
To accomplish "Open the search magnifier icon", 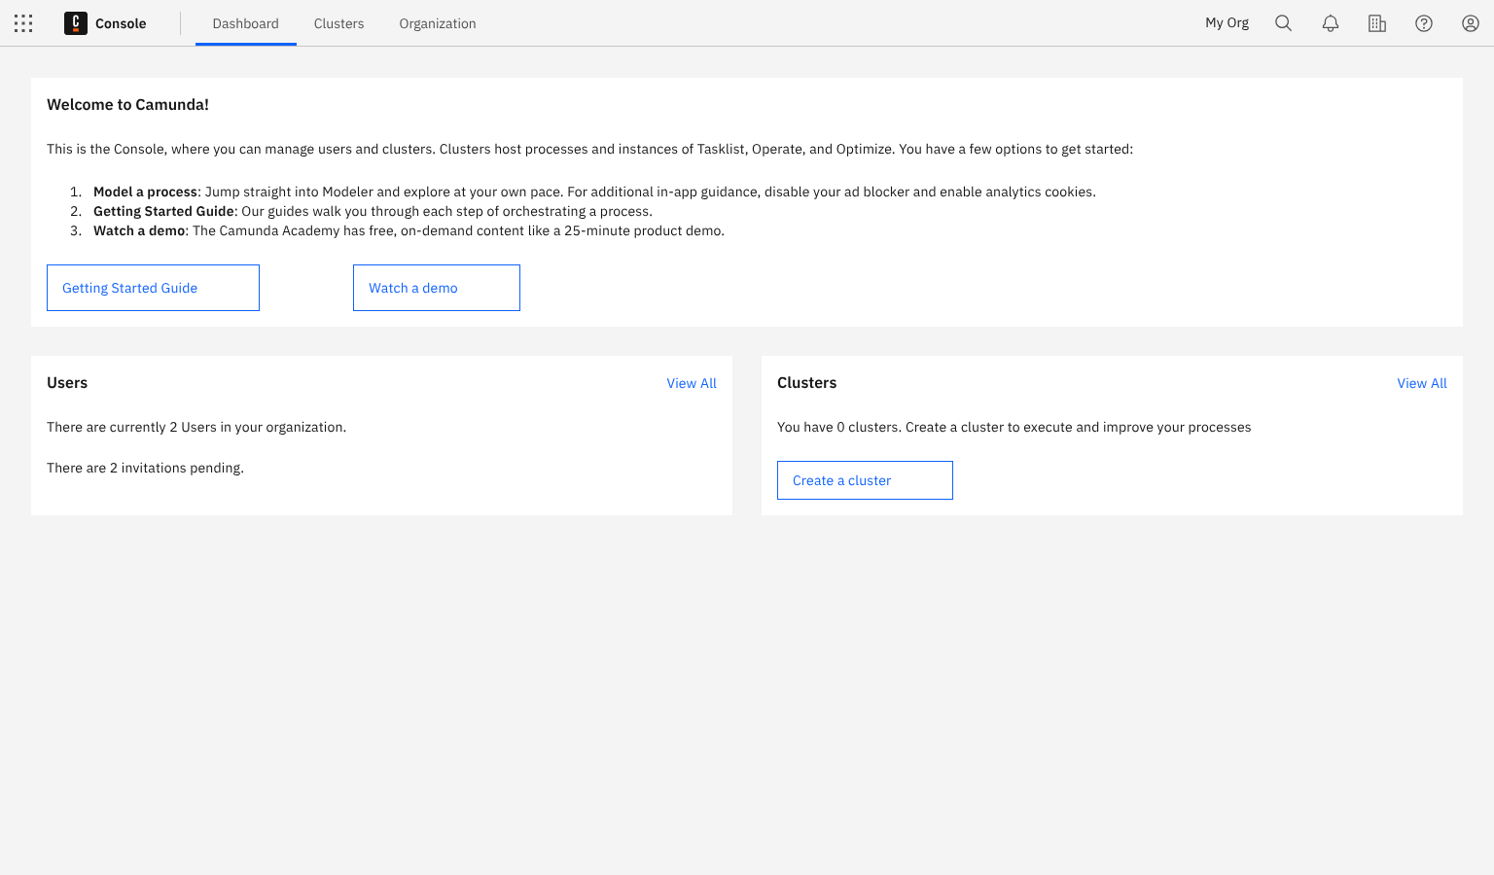I will coord(1283,23).
